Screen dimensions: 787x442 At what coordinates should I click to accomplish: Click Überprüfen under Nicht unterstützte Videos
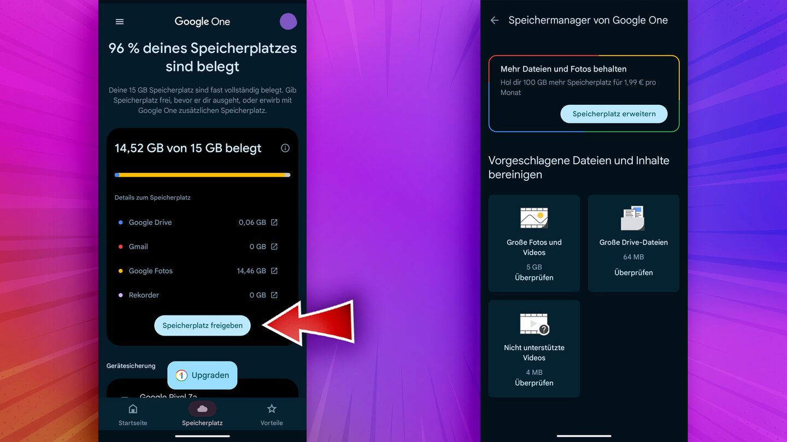pos(534,383)
